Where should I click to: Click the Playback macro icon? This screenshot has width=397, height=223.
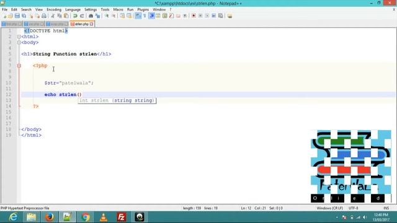(x=207, y=16)
